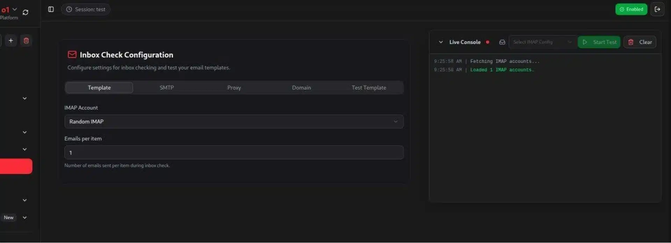Screen dimensions: 671x243
Task: Click the logout icon at top right
Action: pos(657,9)
